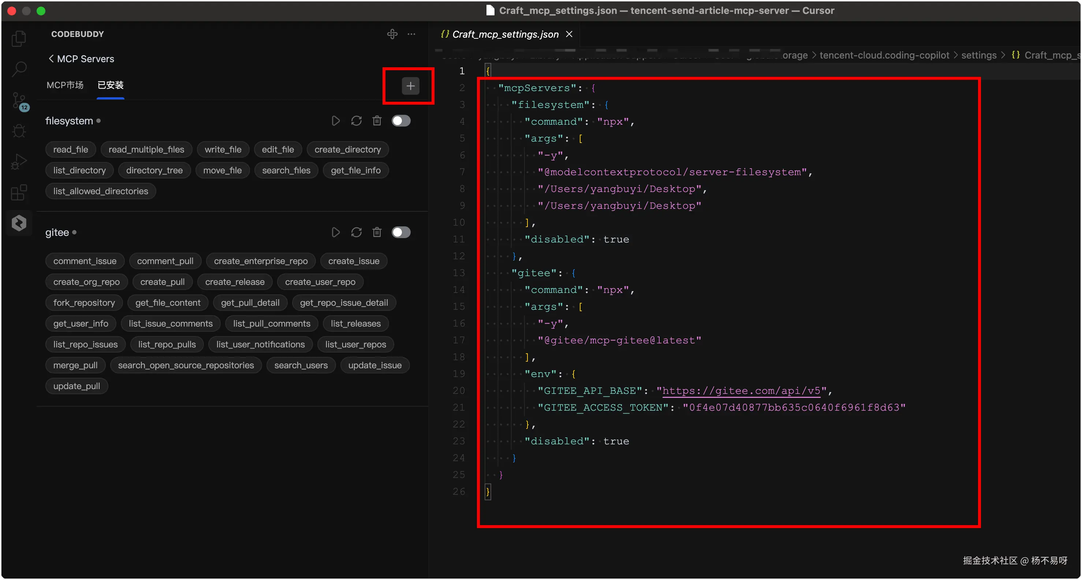Enable the gitee server toggle
This screenshot has height=580, width=1082.
point(401,233)
